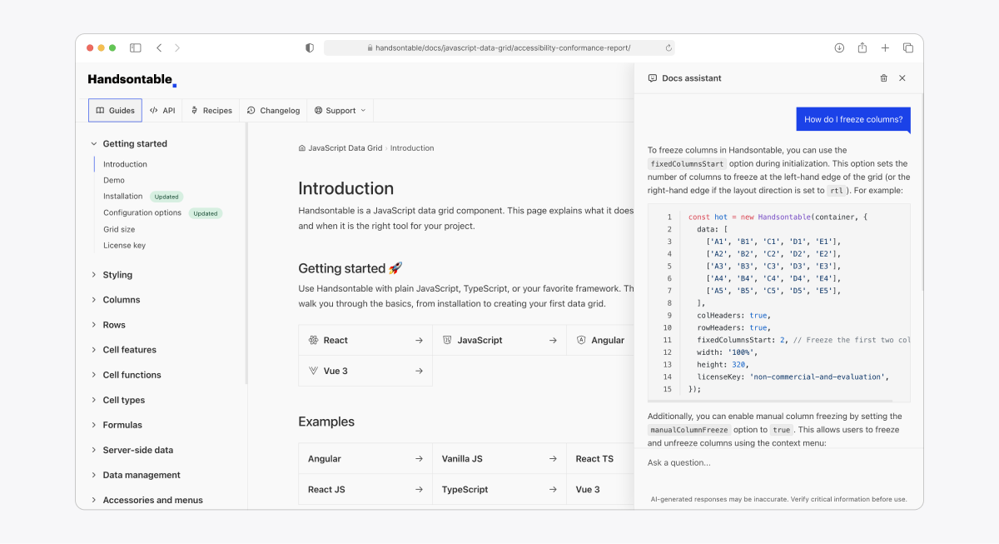Screen dimensions: 999x544
Task: Open the Recipes tab
Action: pyautogui.click(x=211, y=110)
